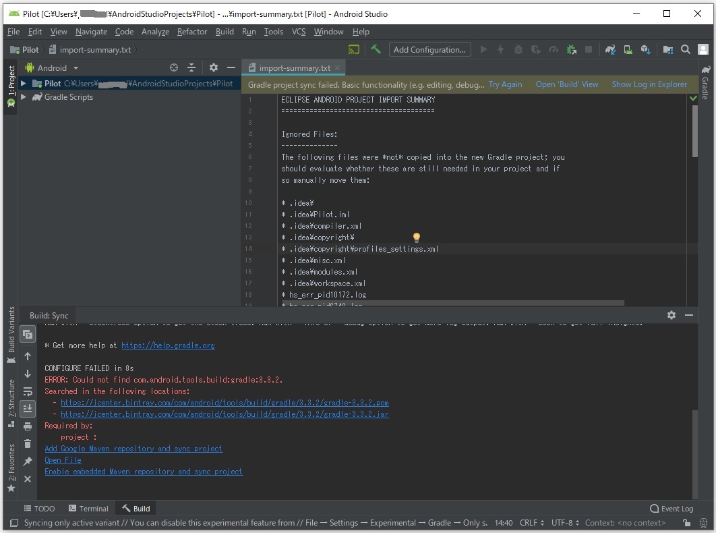Open Project Structure toolbar icon
716x533 pixels.
click(667, 49)
